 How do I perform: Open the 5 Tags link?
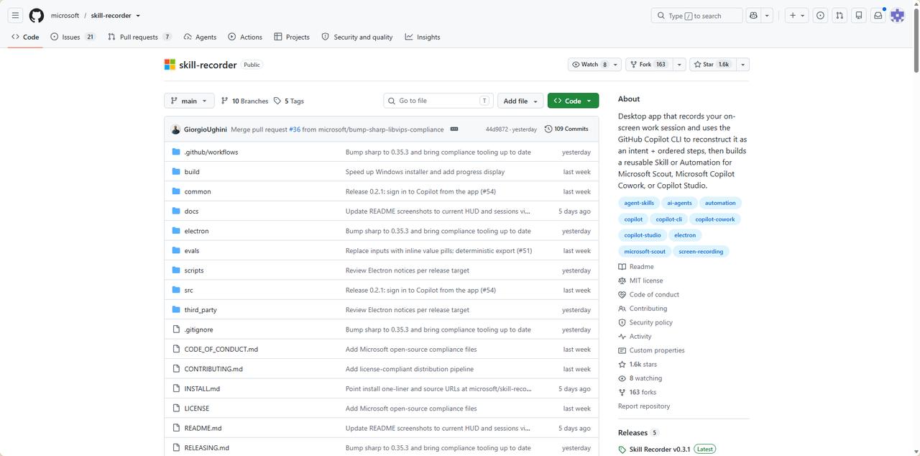pyautogui.click(x=289, y=101)
